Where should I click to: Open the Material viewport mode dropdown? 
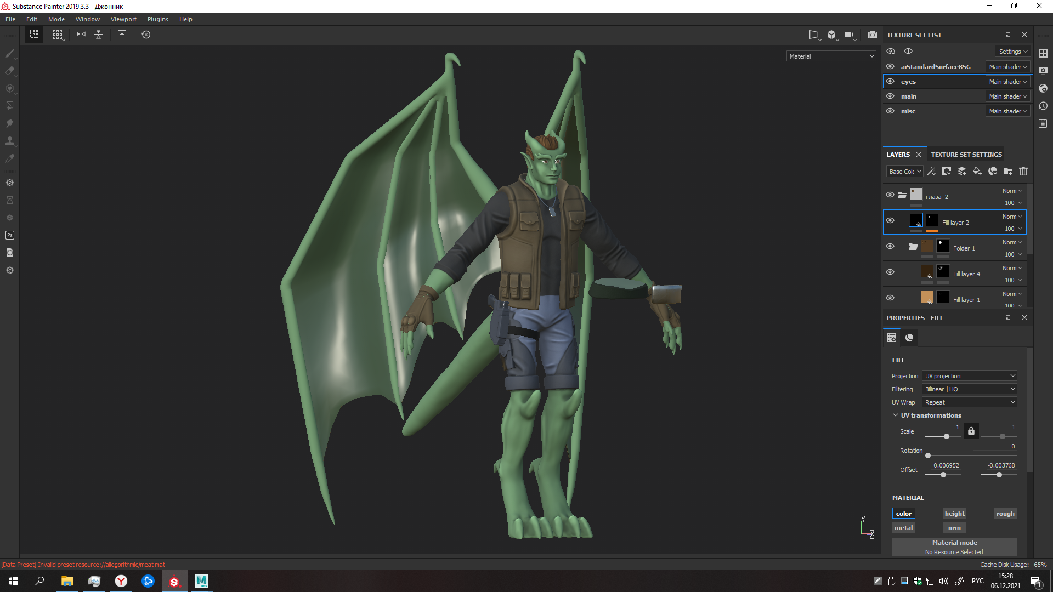point(831,56)
